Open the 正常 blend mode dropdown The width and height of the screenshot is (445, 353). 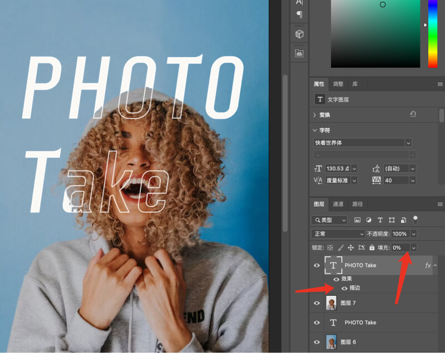(338, 234)
